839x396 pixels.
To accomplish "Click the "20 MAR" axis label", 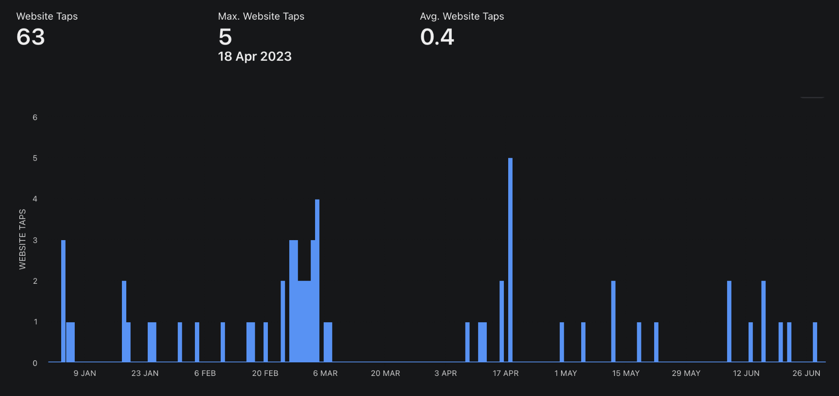I will pos(385,373).
